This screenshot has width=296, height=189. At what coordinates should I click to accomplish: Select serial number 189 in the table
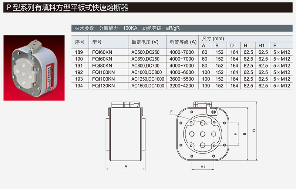pyautogui.click(x=80, y=52)
